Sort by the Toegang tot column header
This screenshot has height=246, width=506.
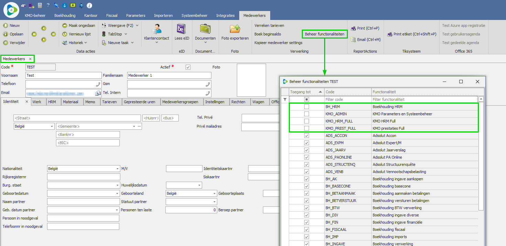[x=307, y=92]
